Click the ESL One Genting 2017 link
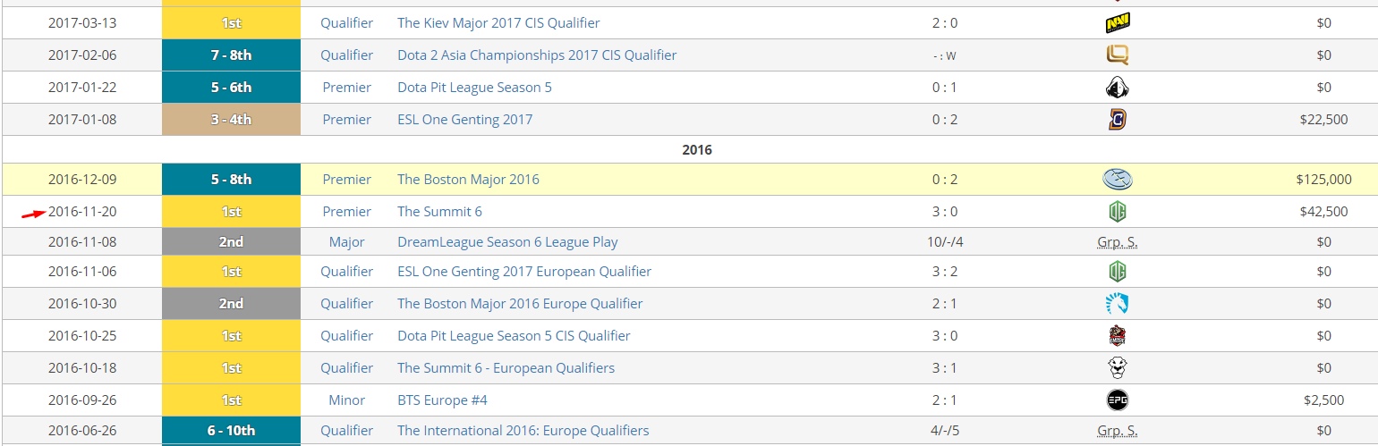This screenshot has width=1378, height=446. click(x=464, y=120)
